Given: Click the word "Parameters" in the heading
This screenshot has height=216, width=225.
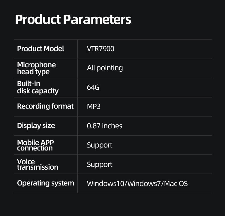Looking at the screenshot, I should tap(97, 20).
